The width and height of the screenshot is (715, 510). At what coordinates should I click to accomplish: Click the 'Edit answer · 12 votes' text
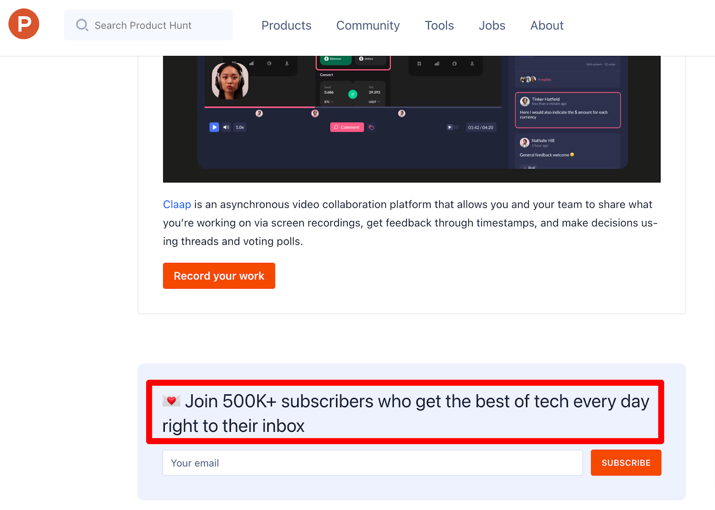click(x=601, y=64)
